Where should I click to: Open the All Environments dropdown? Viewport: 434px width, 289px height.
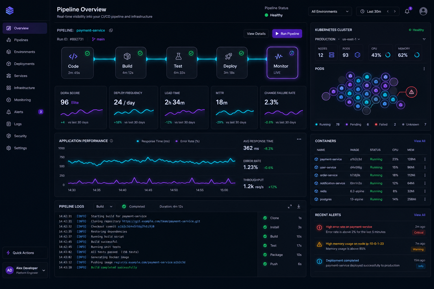coord(330,12)
